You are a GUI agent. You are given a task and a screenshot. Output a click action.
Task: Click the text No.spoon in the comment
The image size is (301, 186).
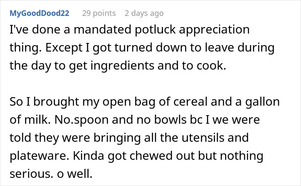click(82, 120)
